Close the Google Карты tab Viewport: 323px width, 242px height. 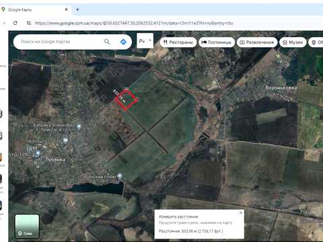pos(66,9)
